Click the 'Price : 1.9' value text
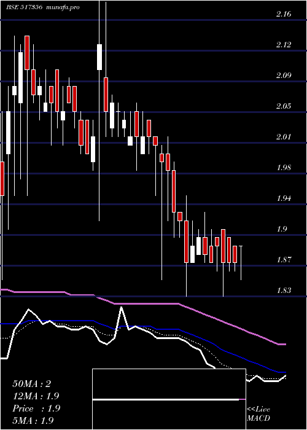 coord(36,408)
